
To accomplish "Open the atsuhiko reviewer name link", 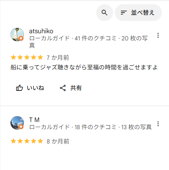I will [41, 31].
